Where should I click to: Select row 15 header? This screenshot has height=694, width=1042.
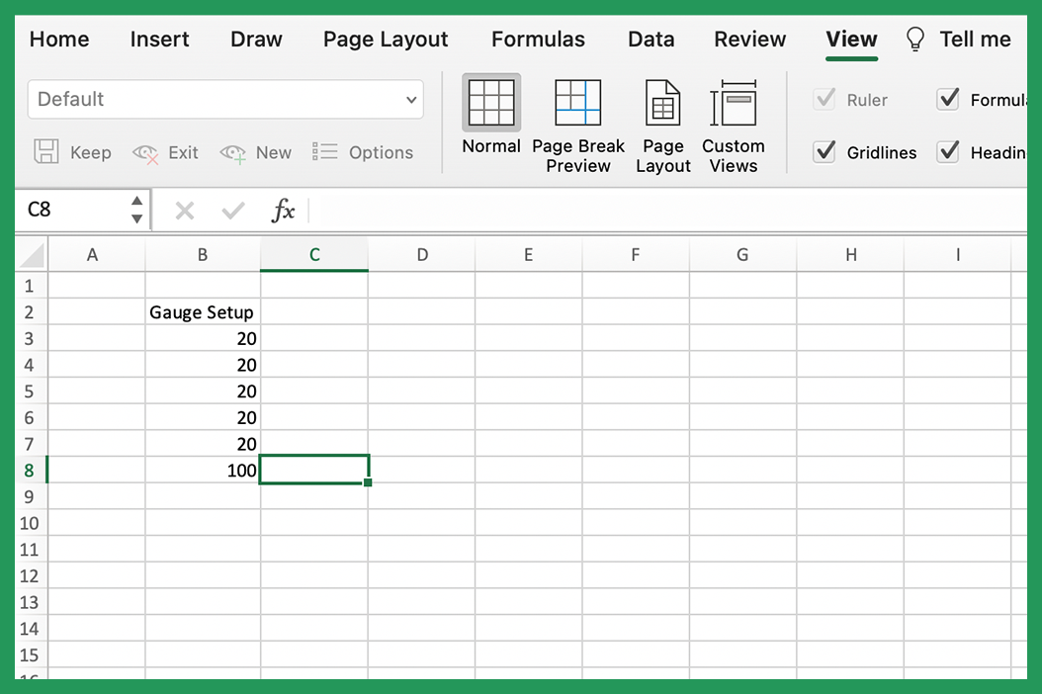click(x=30, y=654)
